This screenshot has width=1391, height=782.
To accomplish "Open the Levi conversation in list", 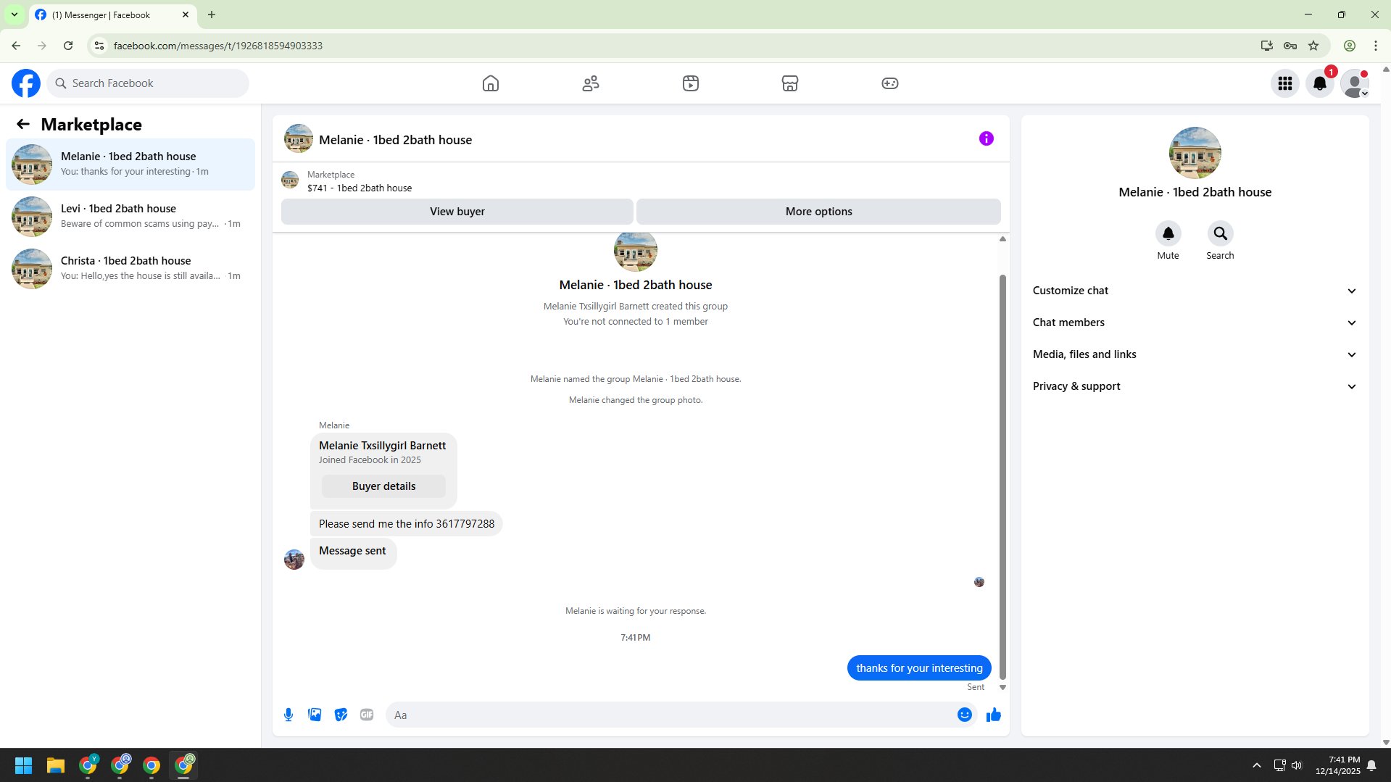I will [130, 217].
